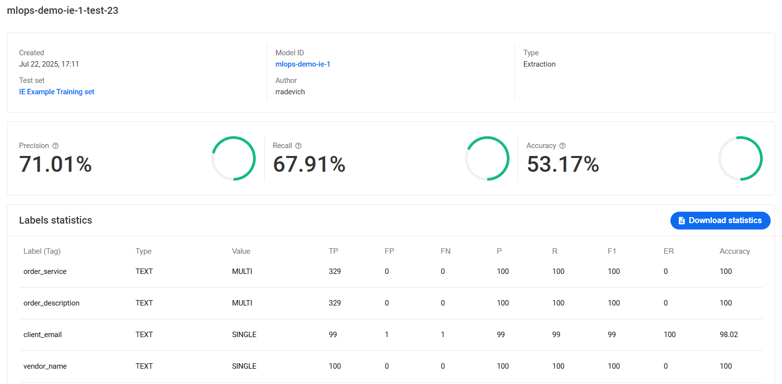Select the vendor_name label row

pyautogui.click(x=391, y=366)
